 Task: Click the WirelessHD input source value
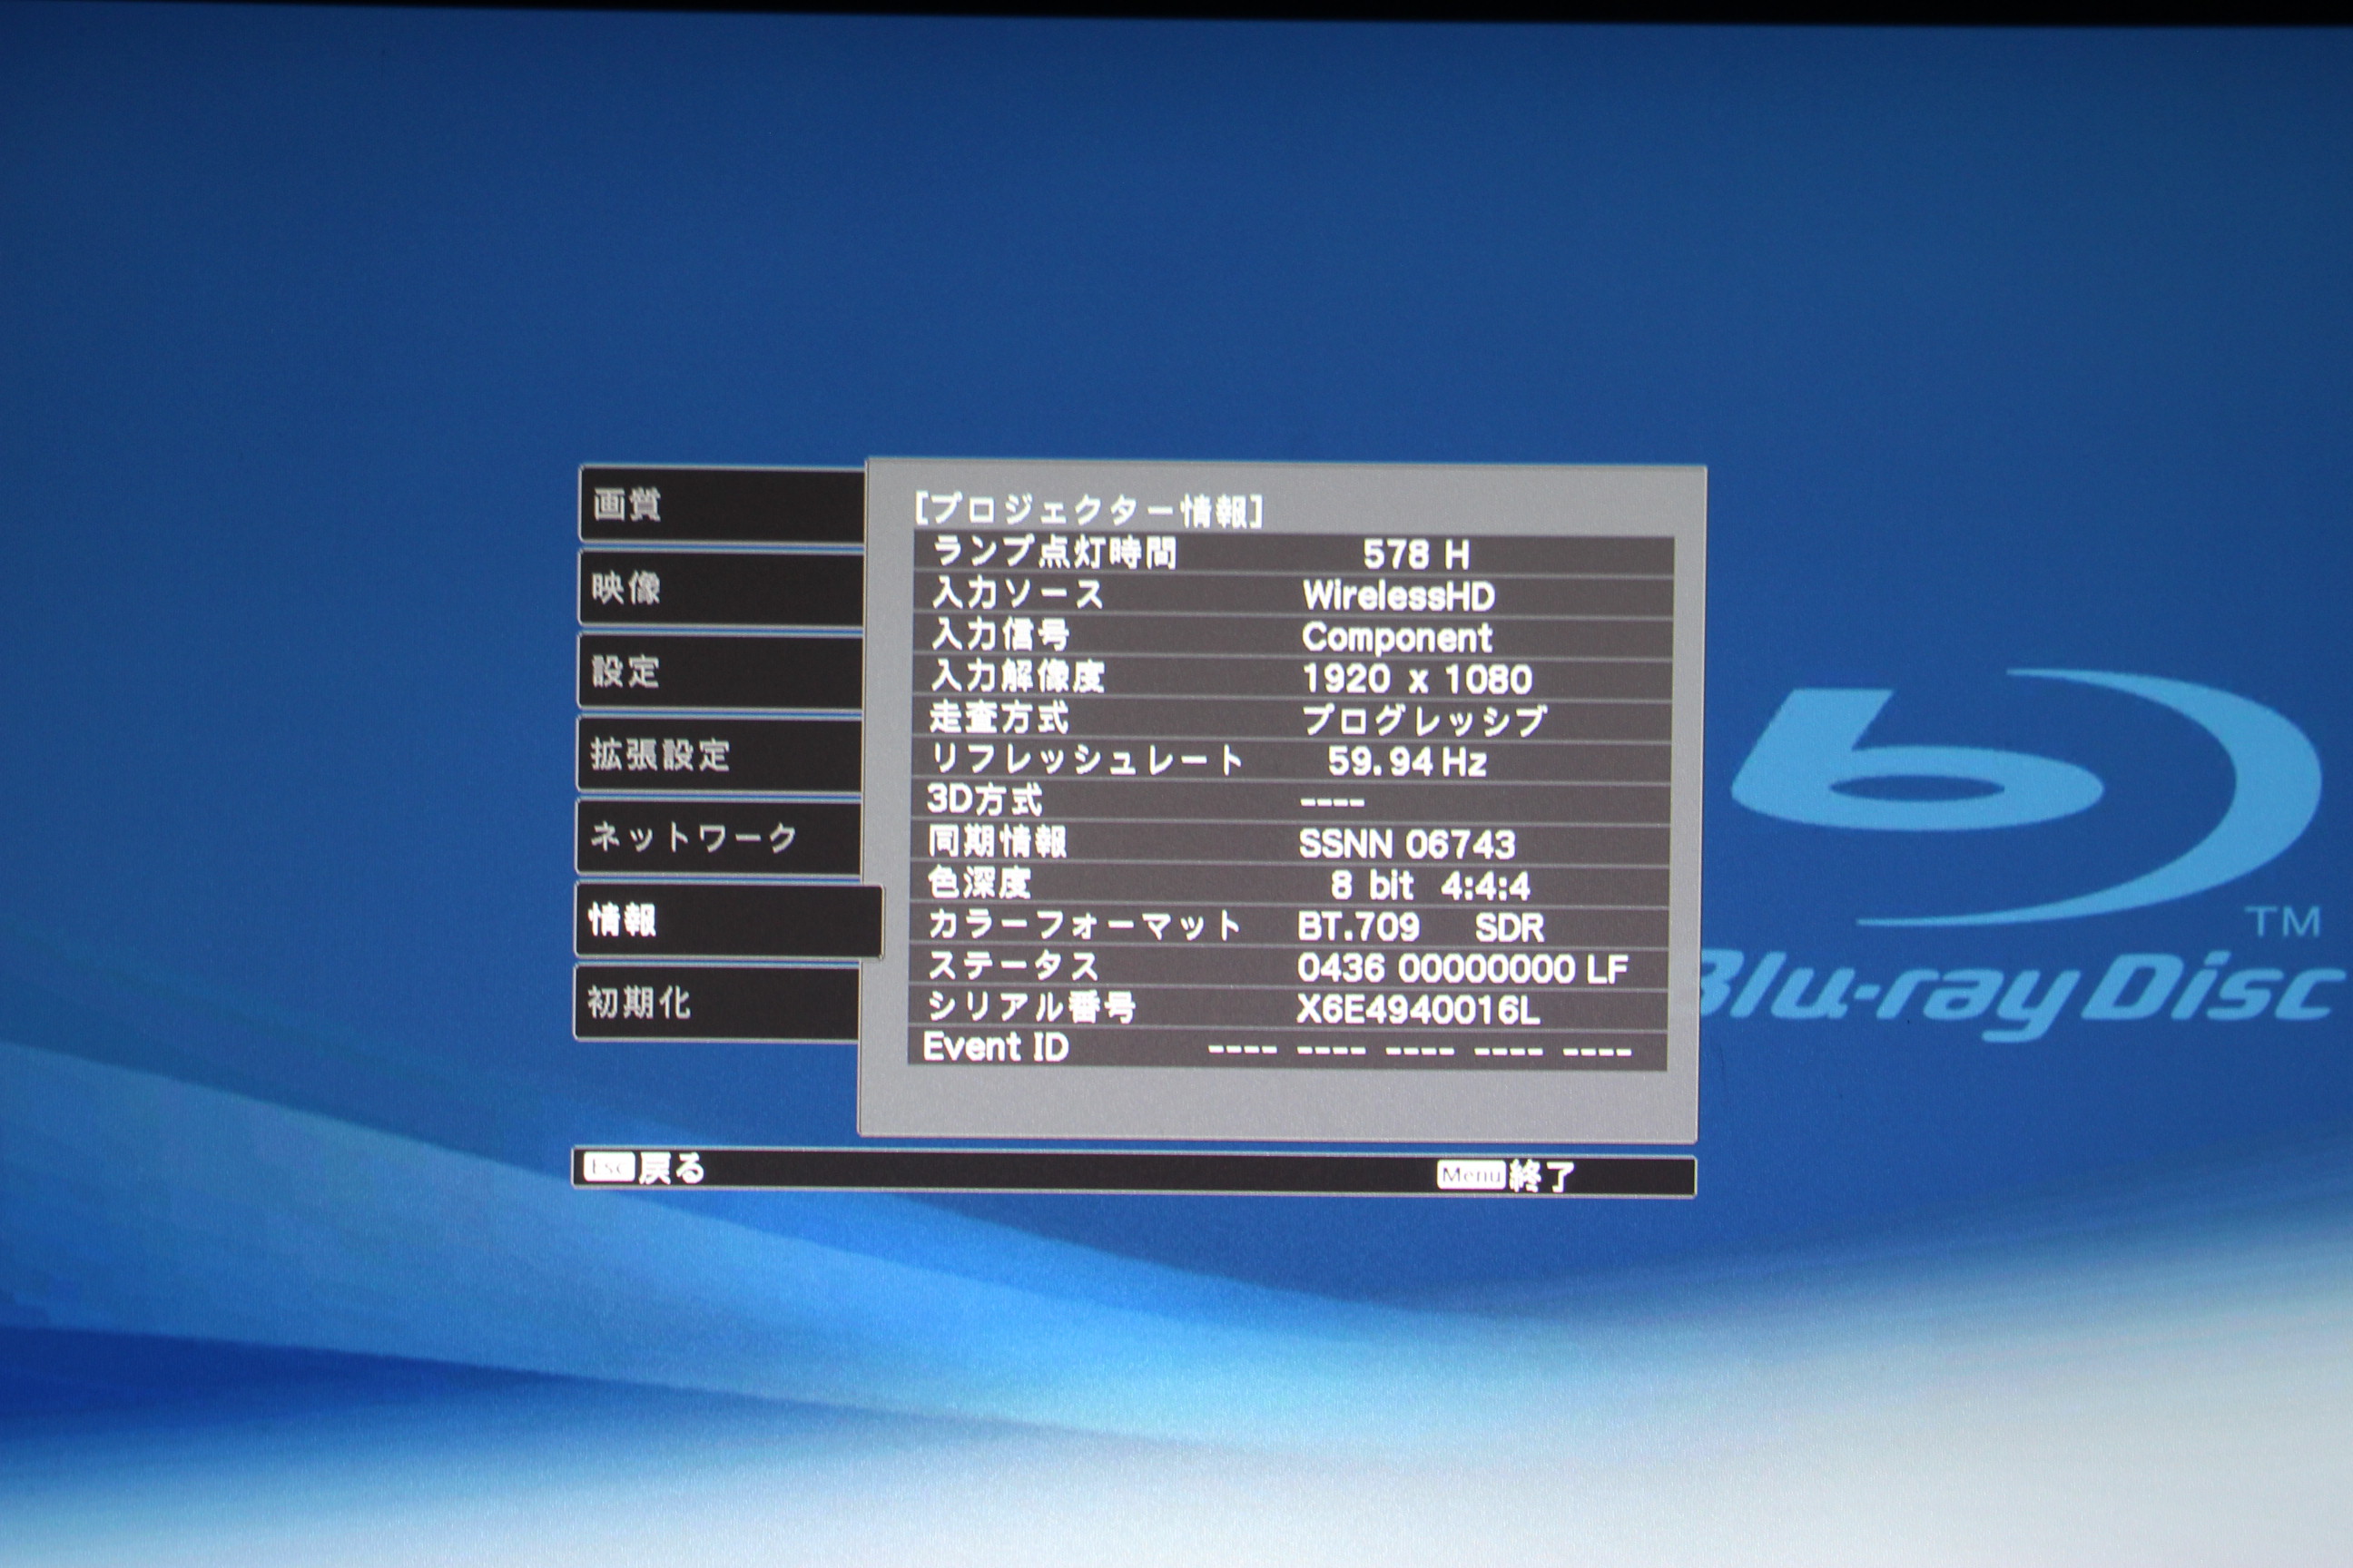pyautogui.click(x=1399, y=597)
